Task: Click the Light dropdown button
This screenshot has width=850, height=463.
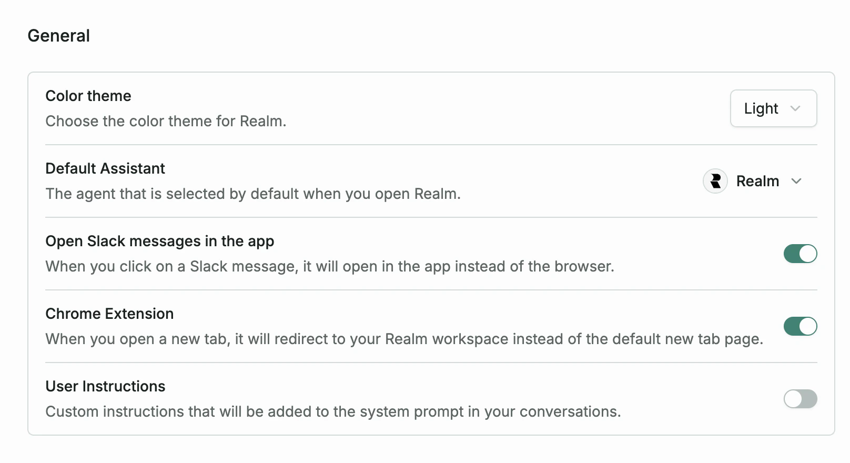Action: 773,108
